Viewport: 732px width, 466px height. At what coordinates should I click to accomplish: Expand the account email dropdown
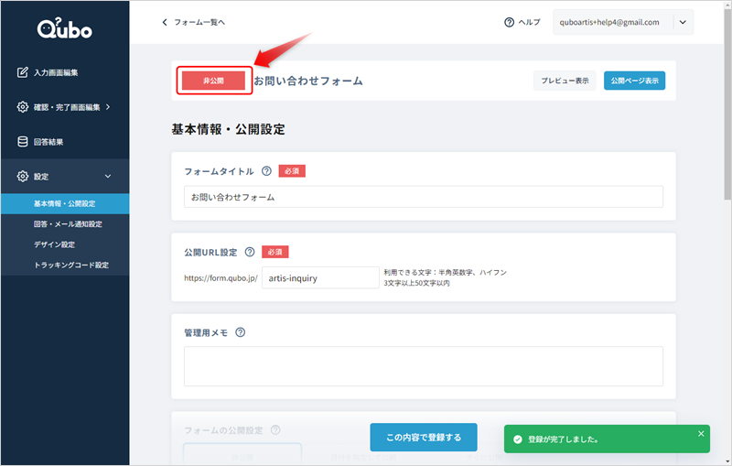coord(683,22)
